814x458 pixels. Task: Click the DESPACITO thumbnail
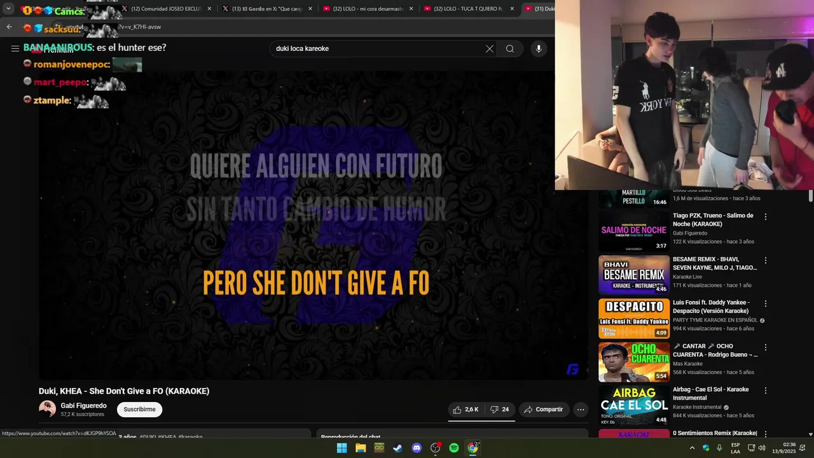634,318
